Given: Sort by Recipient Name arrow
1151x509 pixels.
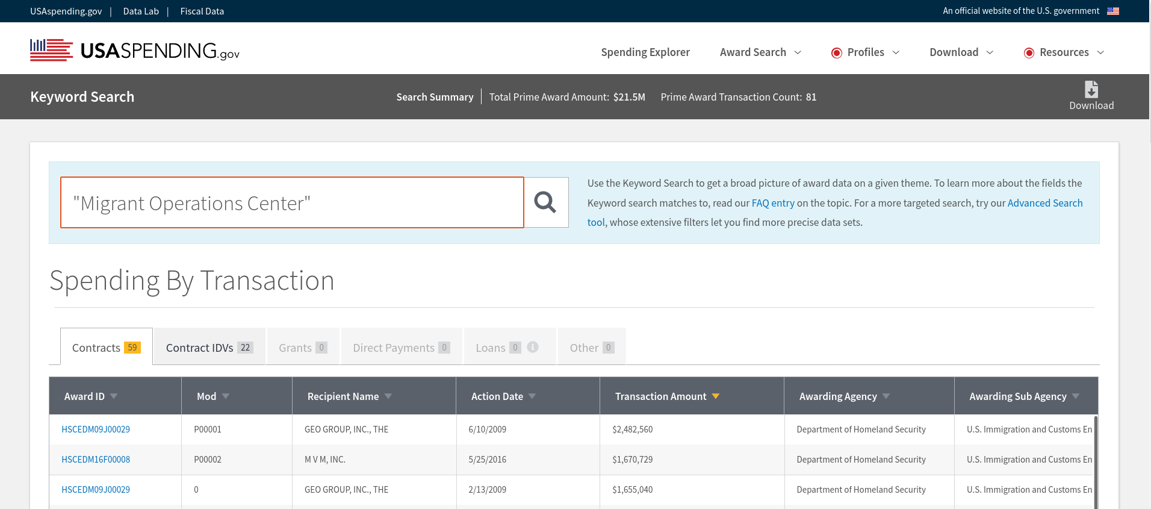Looking at the screenshot, I should tap(388, 396).
